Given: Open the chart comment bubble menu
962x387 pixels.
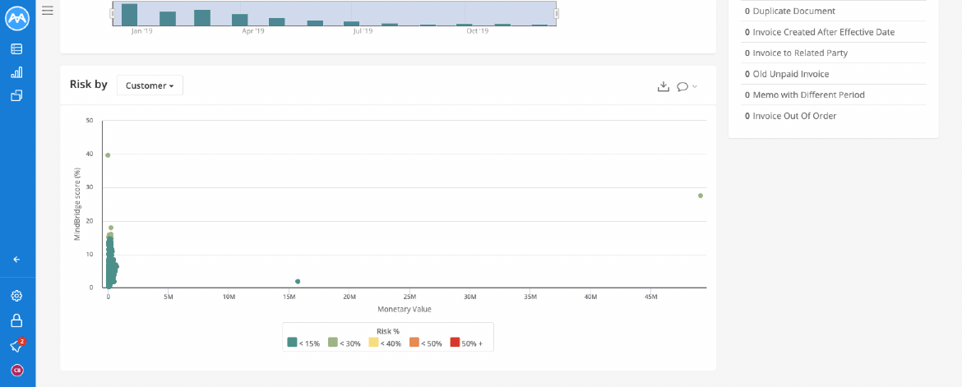Looking at the screenshot, I should (687, 86).
